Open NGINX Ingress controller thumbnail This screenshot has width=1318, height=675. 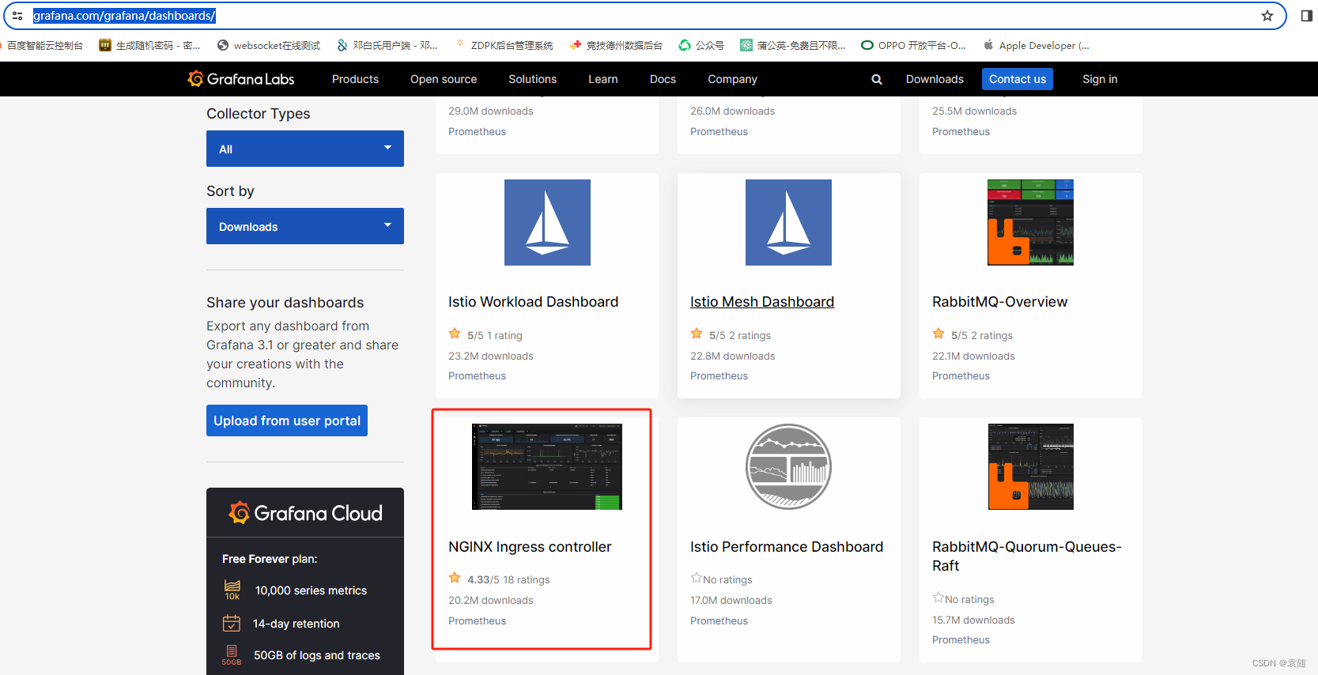[x=547, y=466]
